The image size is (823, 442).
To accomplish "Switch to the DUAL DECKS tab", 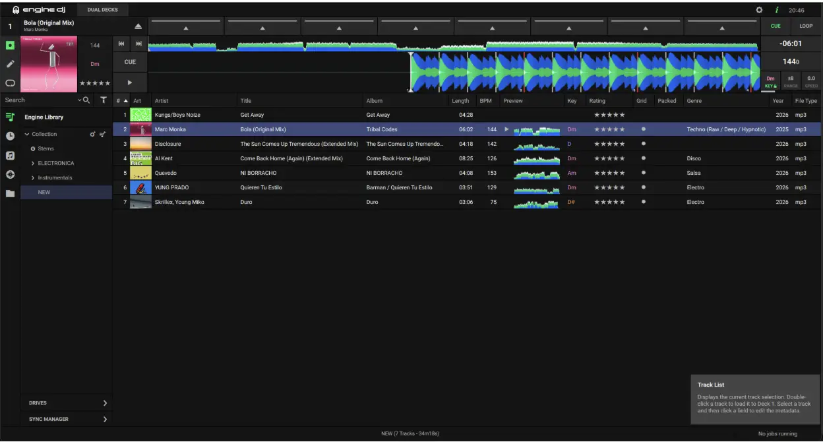I will 103,10.
